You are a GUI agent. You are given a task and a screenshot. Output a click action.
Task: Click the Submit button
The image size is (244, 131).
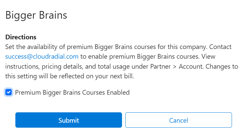[69, 120]
